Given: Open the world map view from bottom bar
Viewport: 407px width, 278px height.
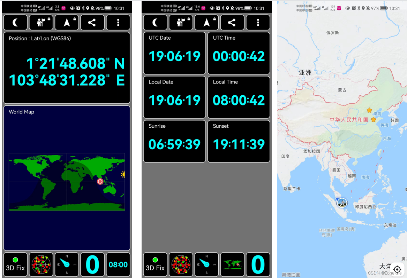Looking at the screenshot, I should [x=232, y=264].
